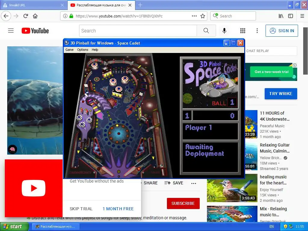Open the Firefox library icon

pyautogui.click(x=281, y=16)
